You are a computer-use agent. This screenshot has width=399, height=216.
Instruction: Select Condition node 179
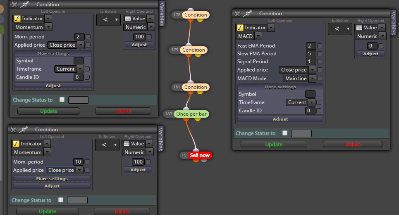tap(194, 50)
